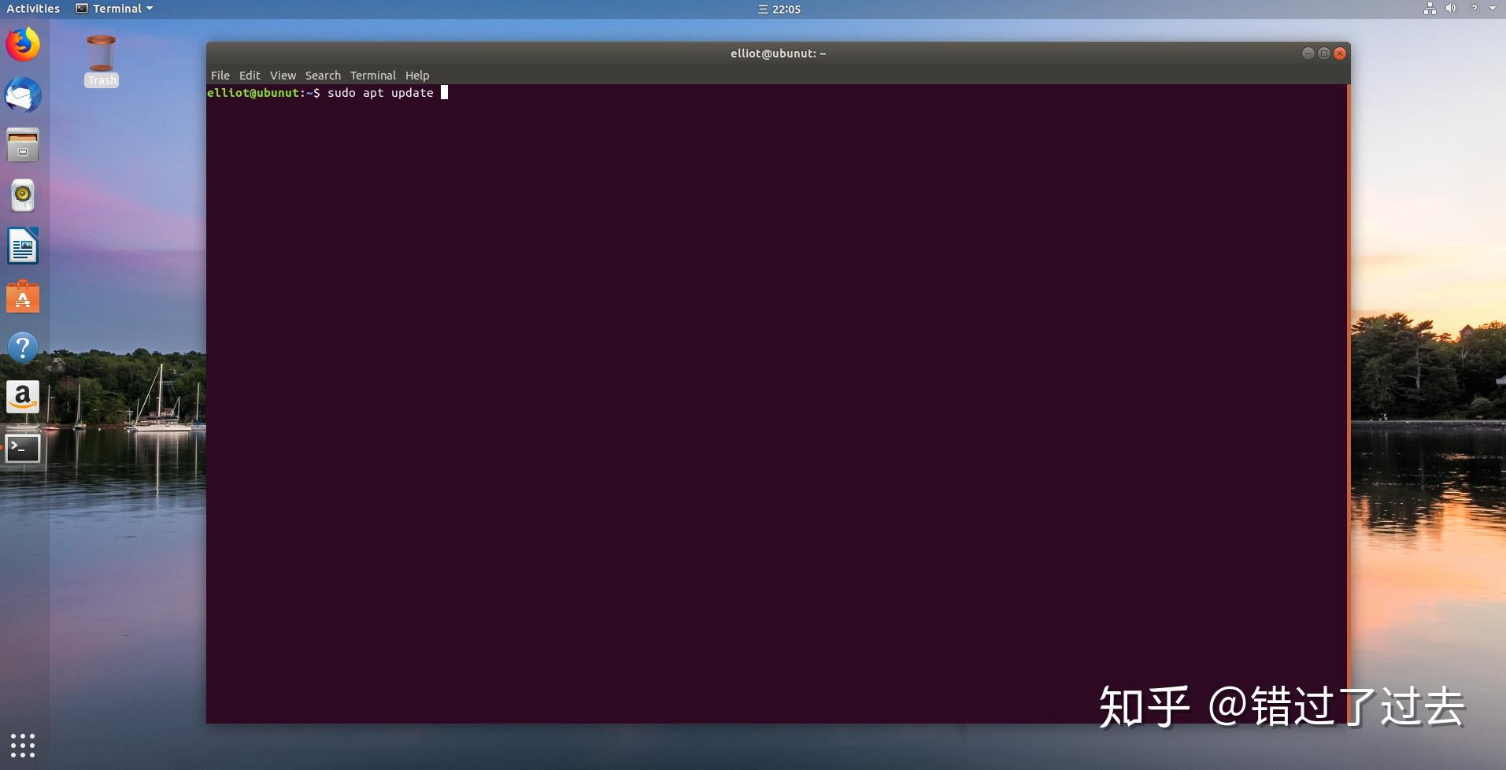Show Applications using the grid button

tap(23, 746)
